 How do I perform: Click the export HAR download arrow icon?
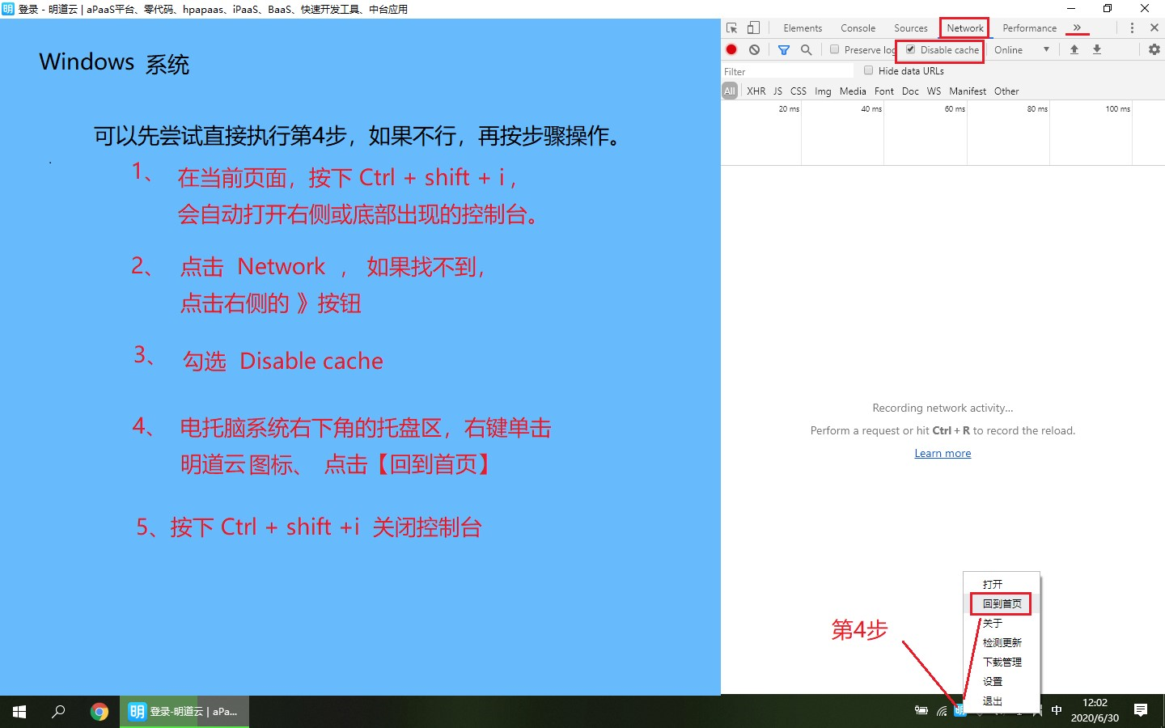coord(1097,49)
